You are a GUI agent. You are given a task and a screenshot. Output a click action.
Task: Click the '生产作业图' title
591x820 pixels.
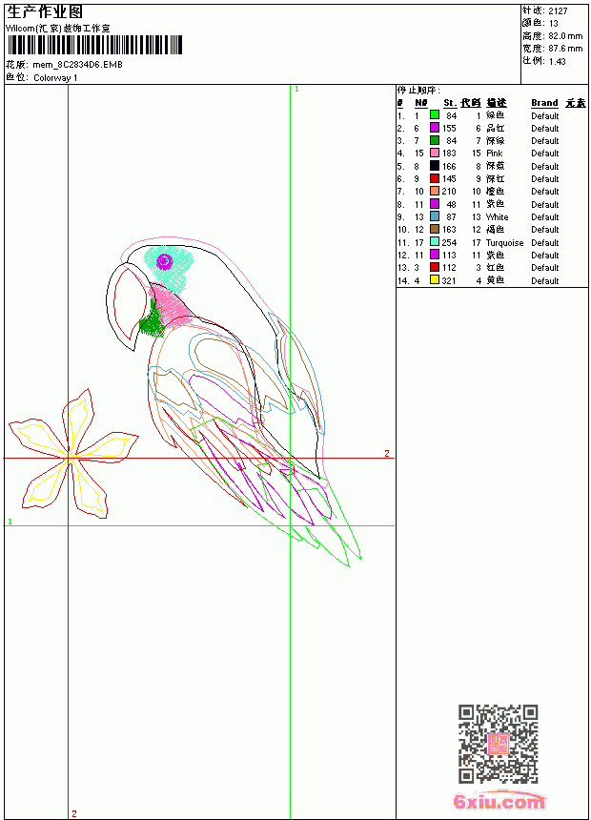[x=45, y=12]
